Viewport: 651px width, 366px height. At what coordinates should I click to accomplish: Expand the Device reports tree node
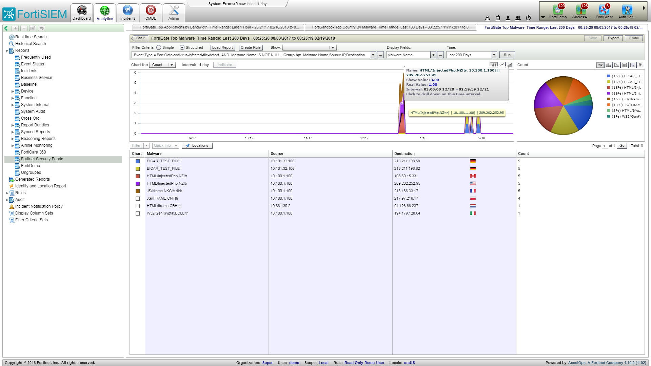13,91
